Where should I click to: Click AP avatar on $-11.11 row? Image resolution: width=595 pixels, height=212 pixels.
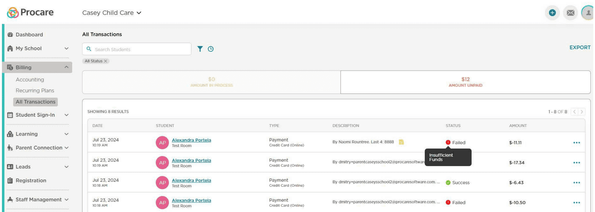click(x=162, y=142)
